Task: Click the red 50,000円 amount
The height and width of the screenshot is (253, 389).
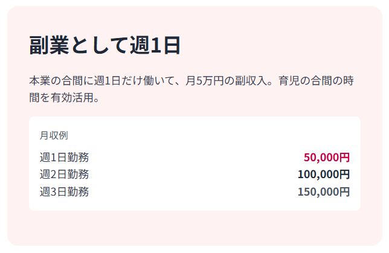Action: (x=326, y=158)
